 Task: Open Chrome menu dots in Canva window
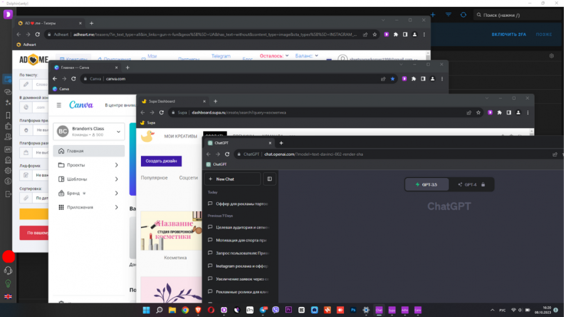click(442, 79)
